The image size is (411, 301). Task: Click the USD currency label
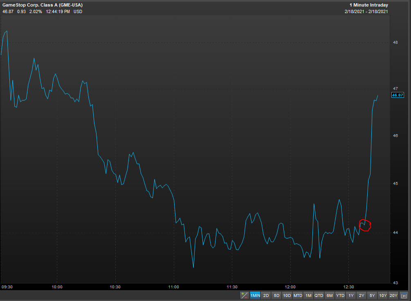(x=78, y=11)
